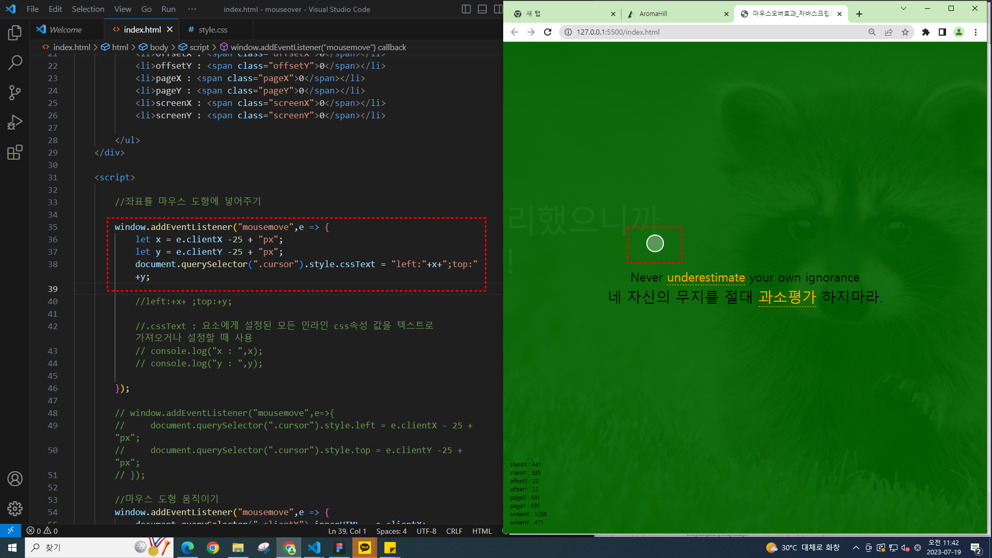Toggle the bottom panel layout button

tap(482, 9)
